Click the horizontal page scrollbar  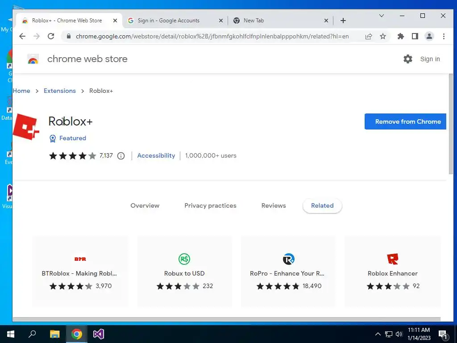click(x=227, y=319)
